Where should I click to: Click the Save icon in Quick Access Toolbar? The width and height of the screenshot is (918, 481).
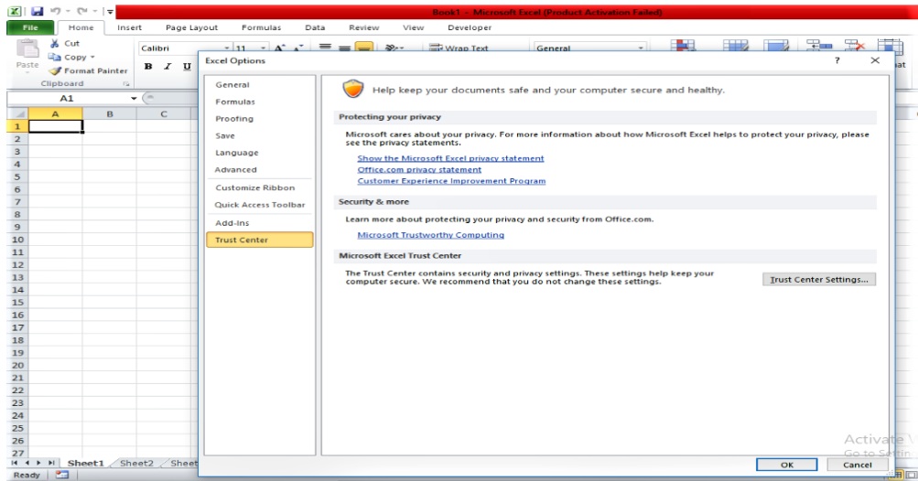click(37, 11)
